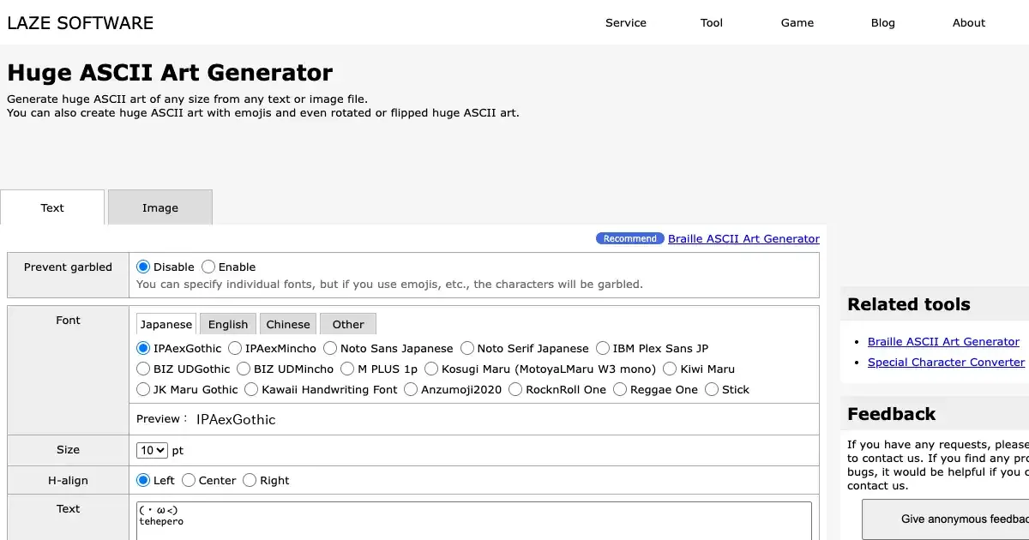
Task: Set H-align to Right
Action: pos(250,480)
